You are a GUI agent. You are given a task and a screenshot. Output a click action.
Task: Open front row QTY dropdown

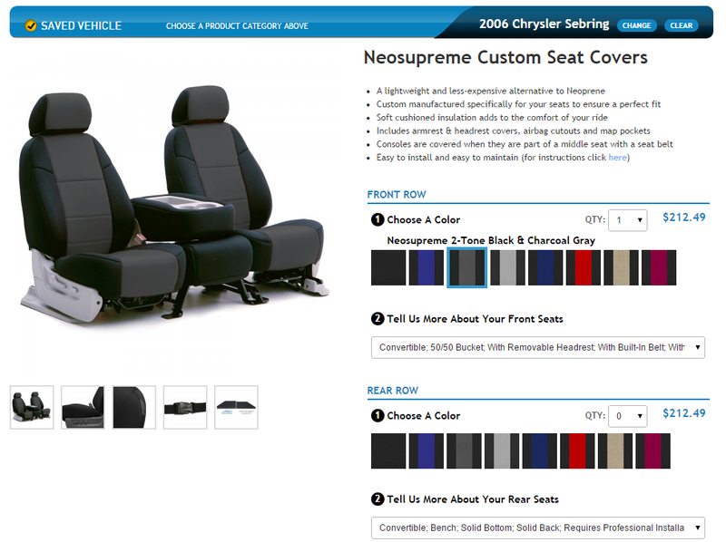pos(627,220)
